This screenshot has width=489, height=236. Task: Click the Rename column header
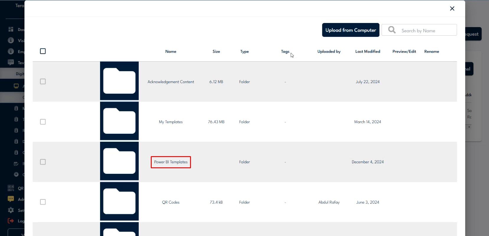pos(432,52)
